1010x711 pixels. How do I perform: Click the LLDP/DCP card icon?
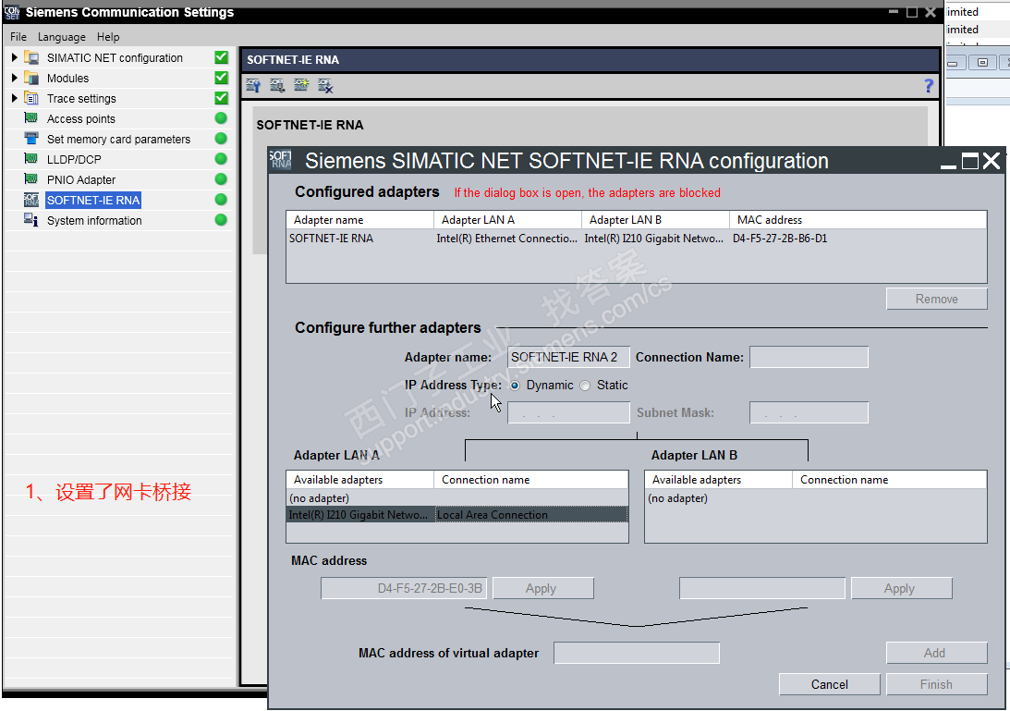pyautogui.click(x=30, y=159)
